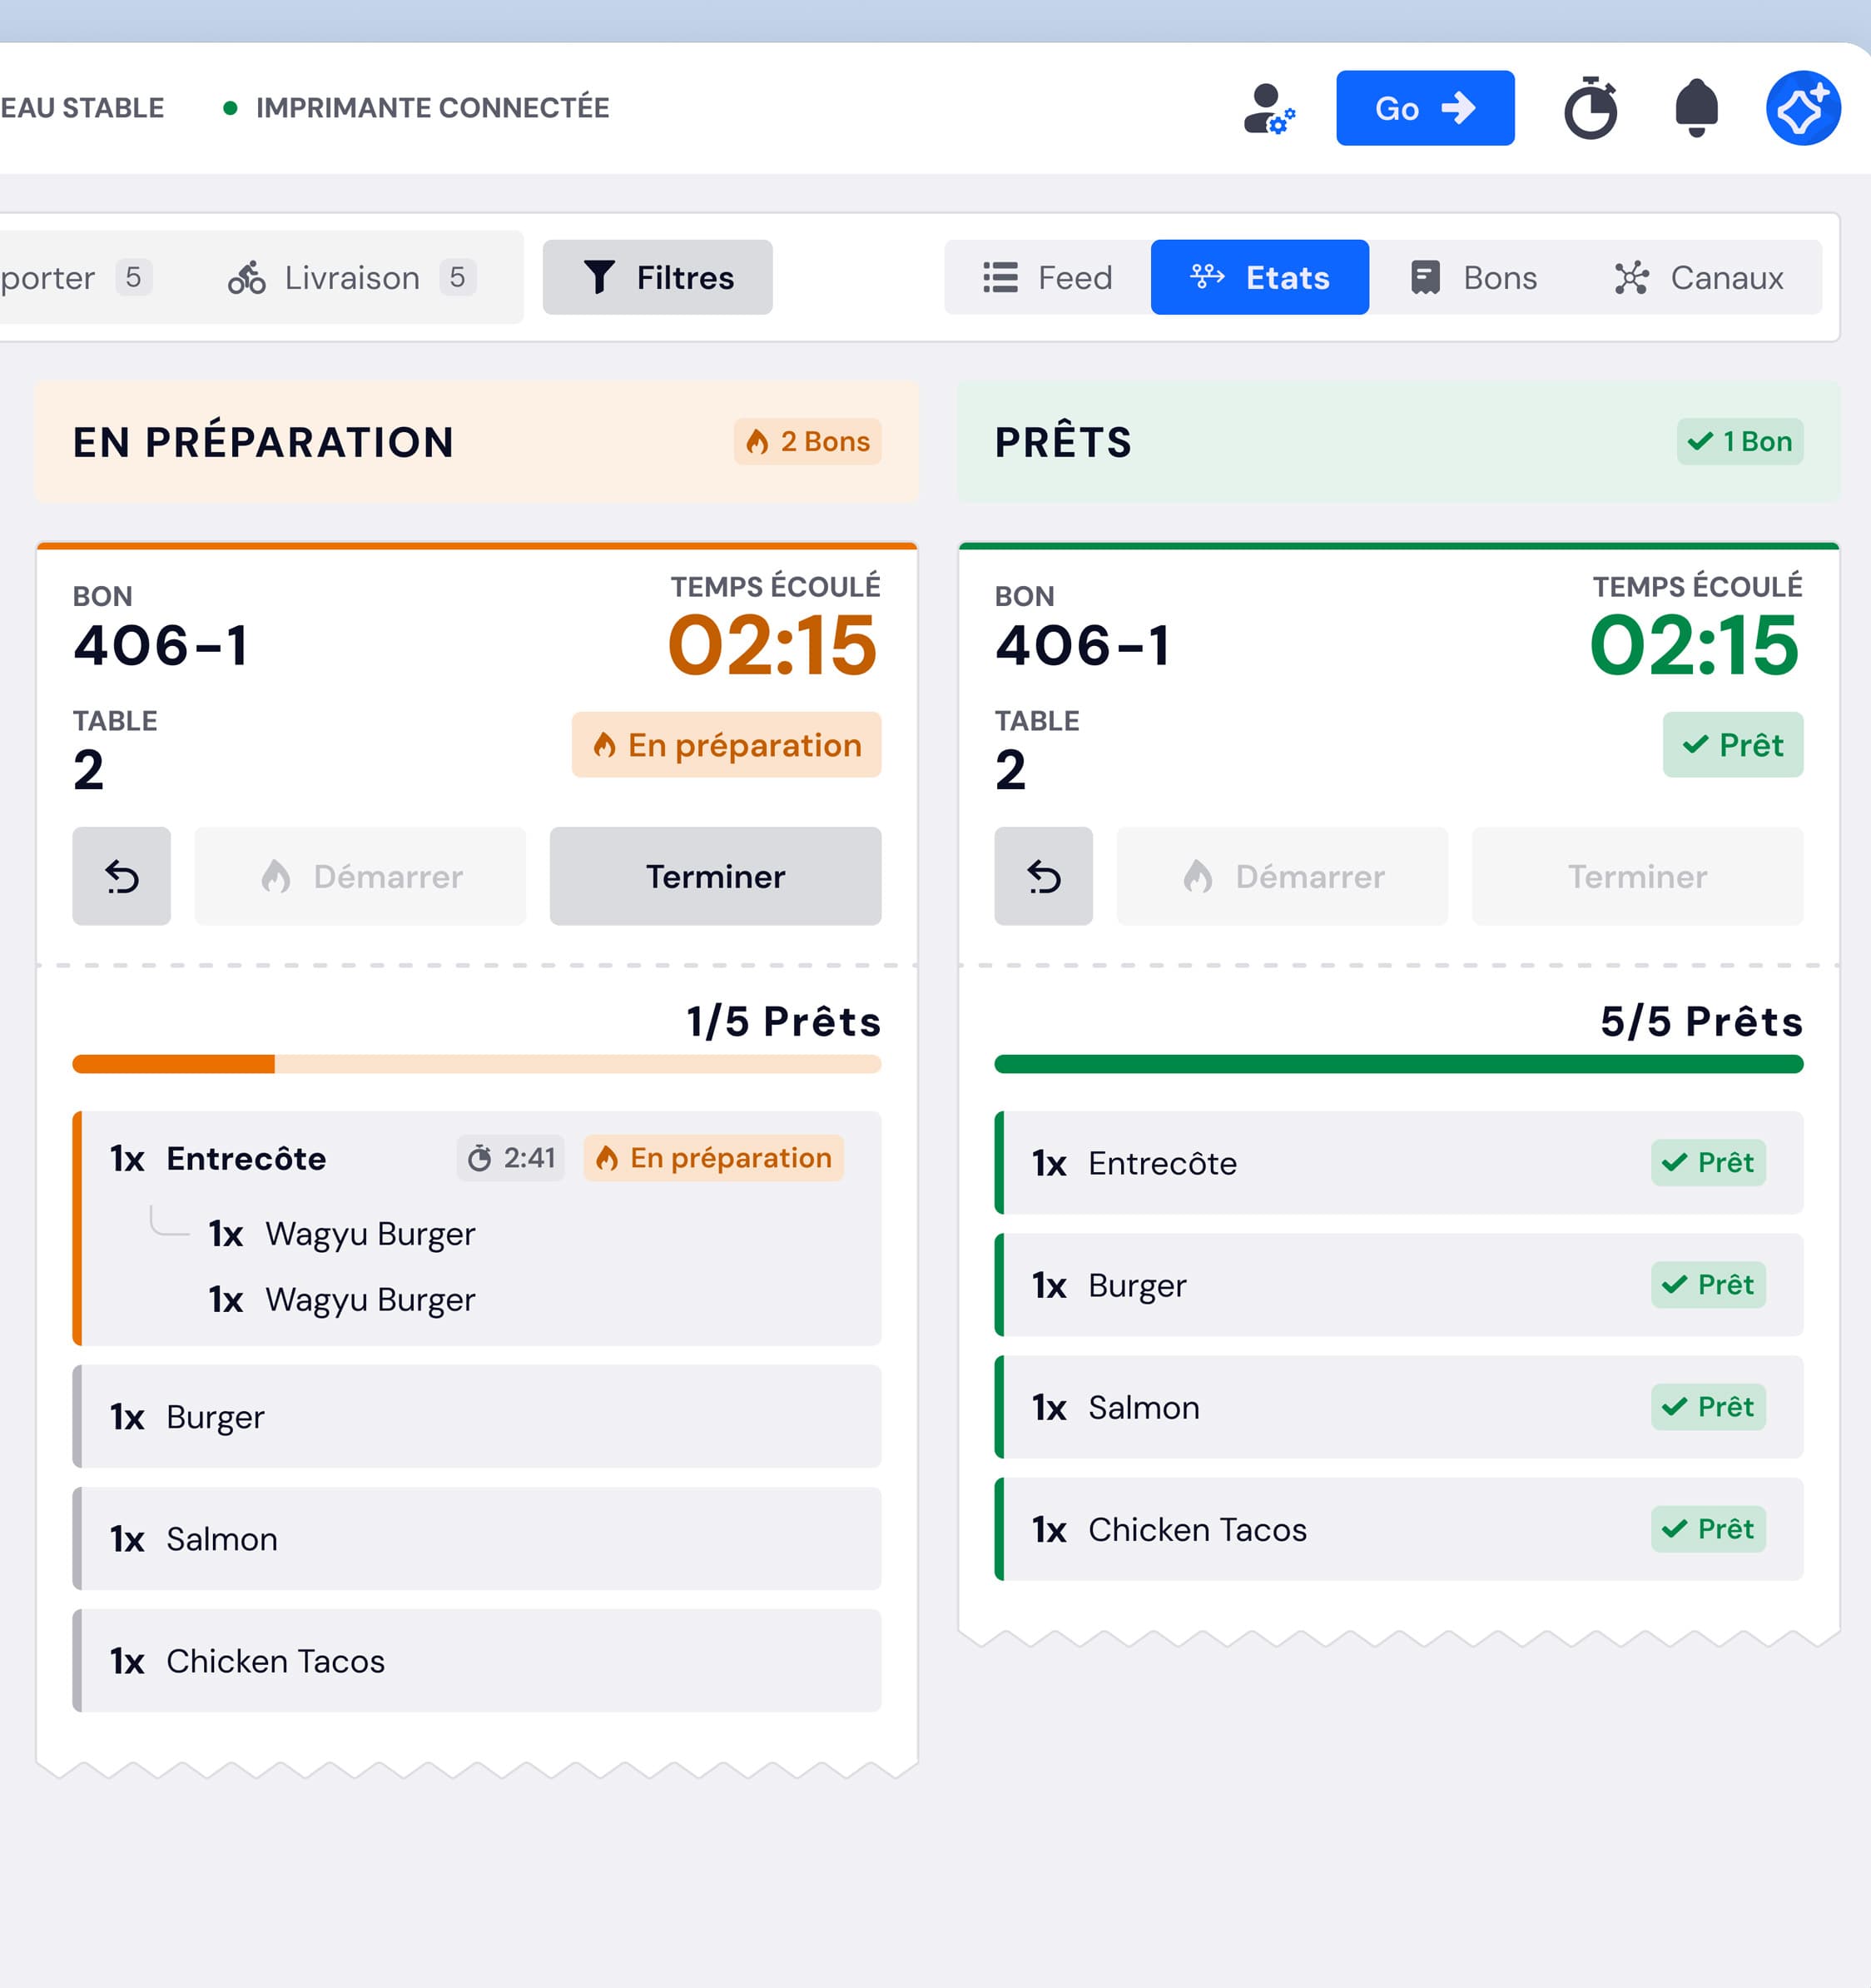Image resolution: width=1871 pixels, height=1988 pixels.
Task: Select the Livraison order type tab
Action: [352, 277]
